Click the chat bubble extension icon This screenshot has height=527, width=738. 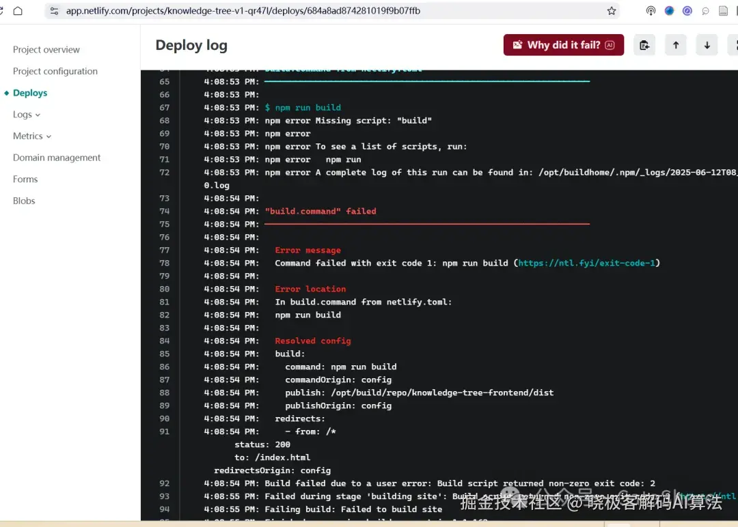[705, 11]
